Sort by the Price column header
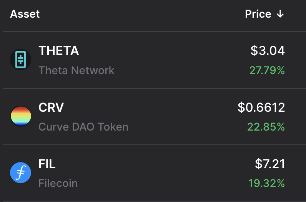This screenshot has height=202, width=306. coord(258,14)
